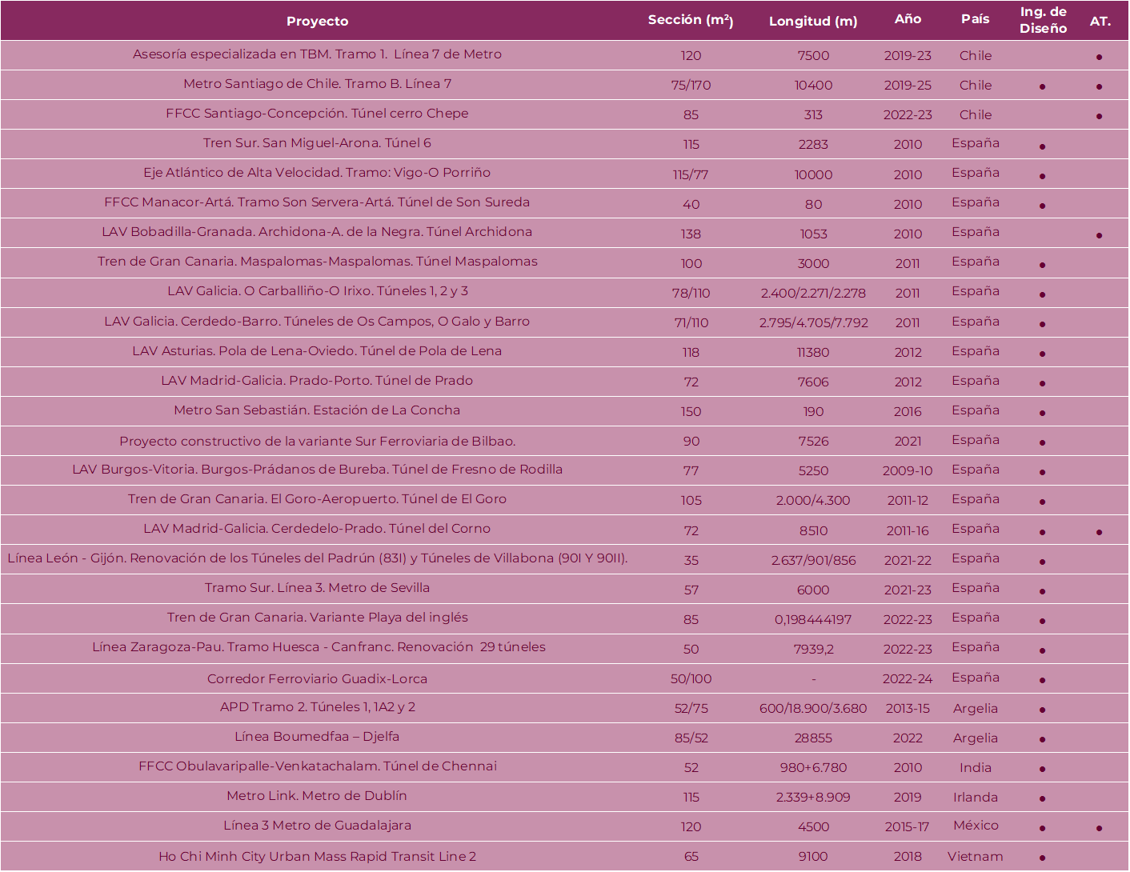Click the 'País' column header
The width and height of the screenshot is (1130, 872).
click(975, 19)
